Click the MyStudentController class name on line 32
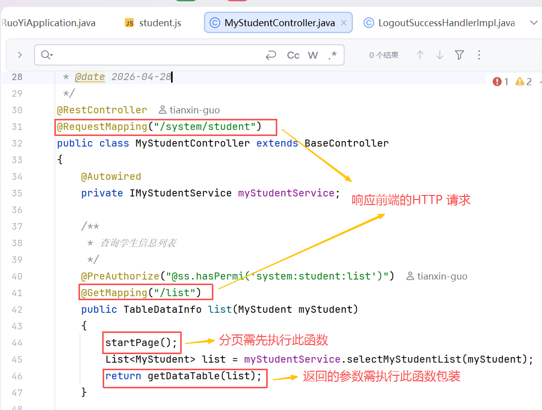 point(193,143)
